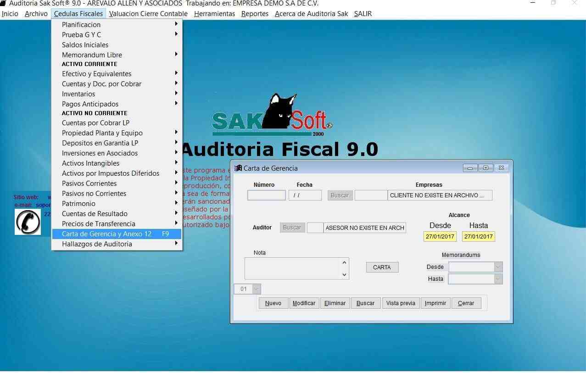Click Nota scrollbar down arrow
The height and width of the screenshot is (373, 586).
pyautogui.click(x=345, y=274)
